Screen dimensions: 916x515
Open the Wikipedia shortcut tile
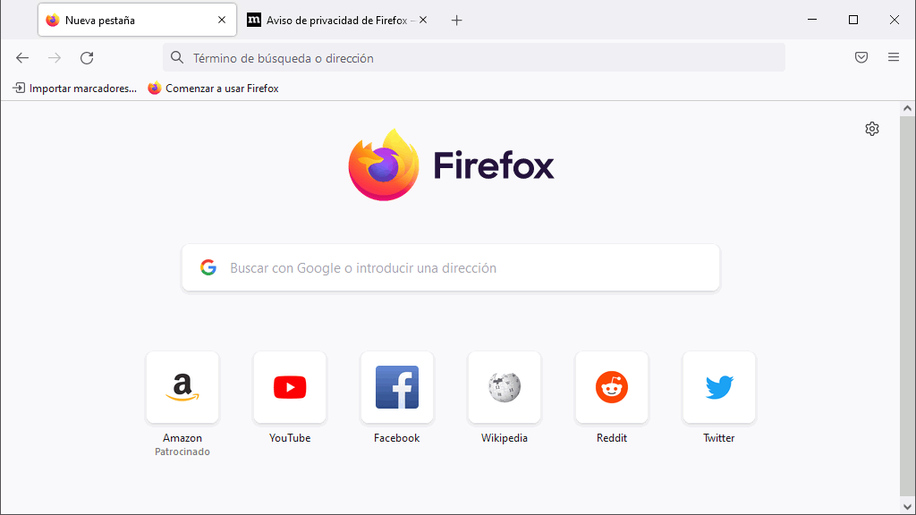point(505,387)
